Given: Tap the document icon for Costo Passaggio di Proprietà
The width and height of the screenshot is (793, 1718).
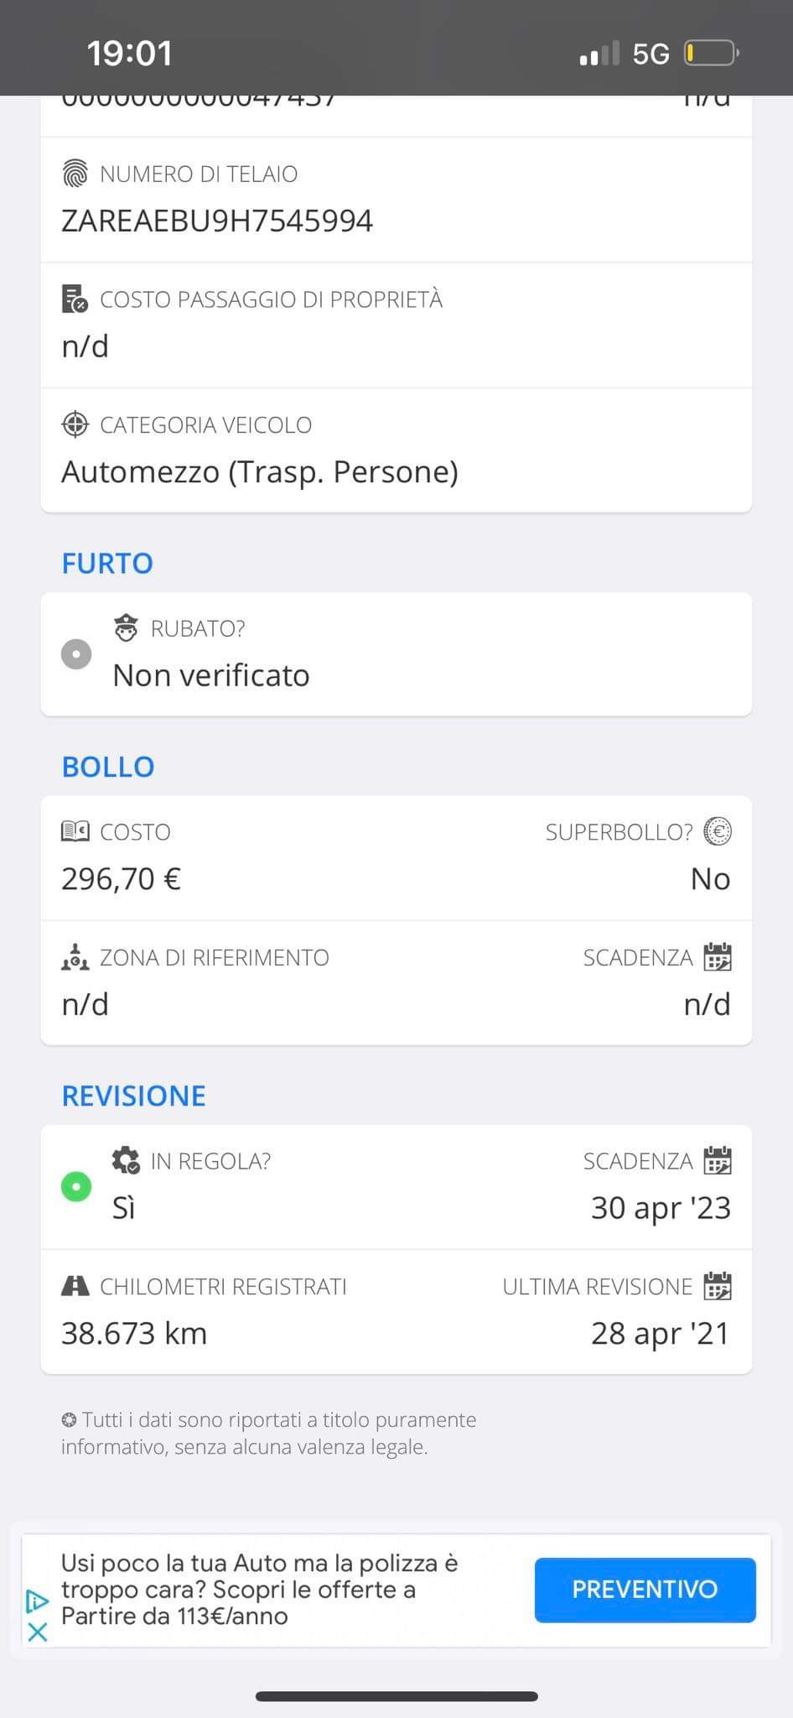Looking at the screenshot, I should pos(75,299).
